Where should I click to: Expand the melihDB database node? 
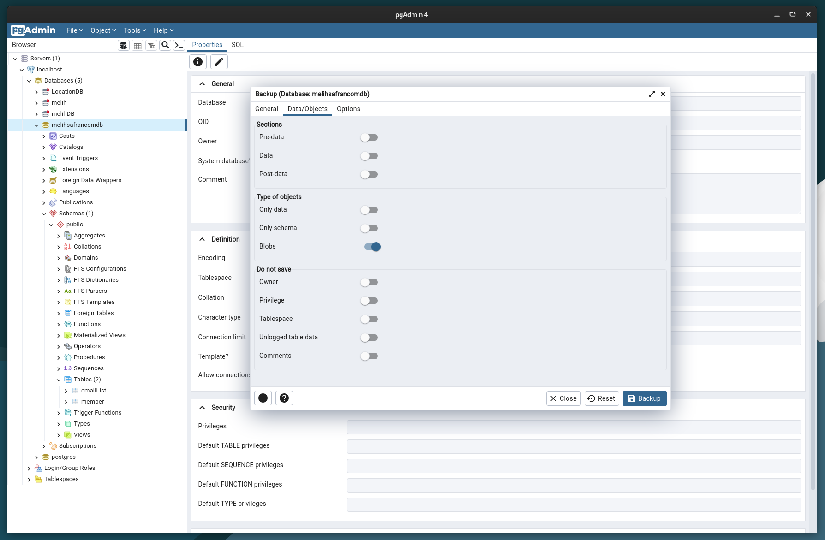36,114
